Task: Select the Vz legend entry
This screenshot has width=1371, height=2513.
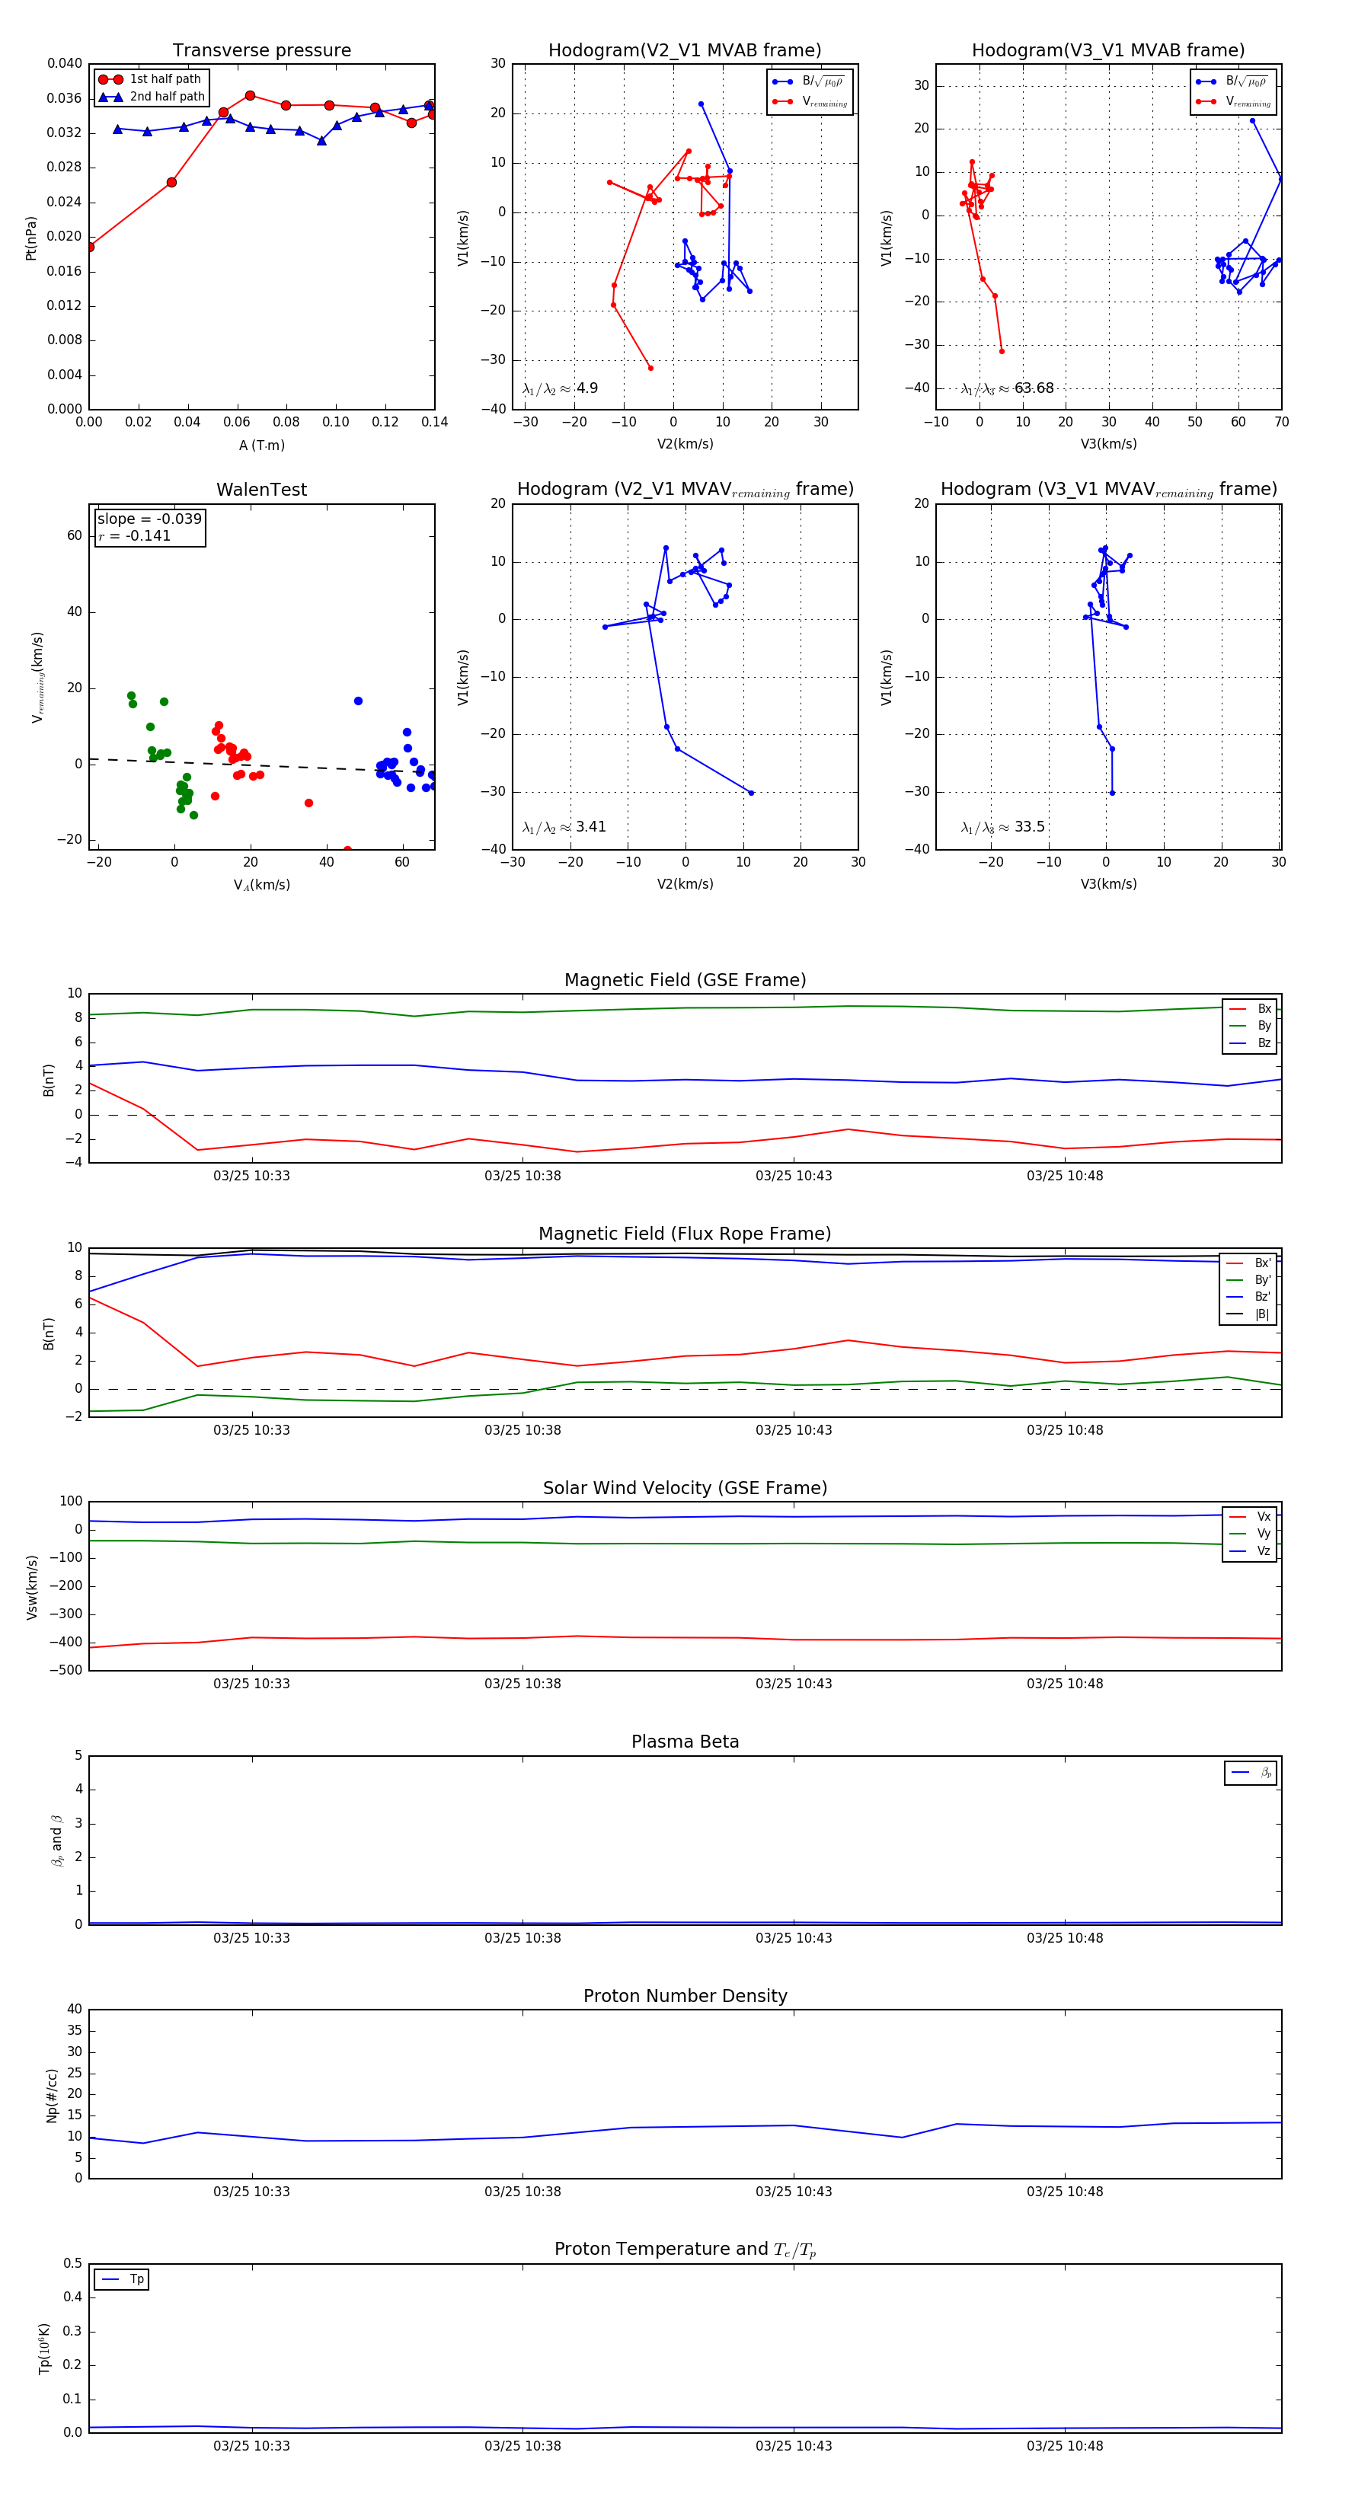Action: click(1250, 1551)
